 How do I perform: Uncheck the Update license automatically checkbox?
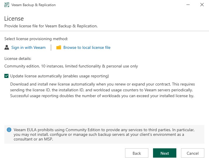(7, 76)
